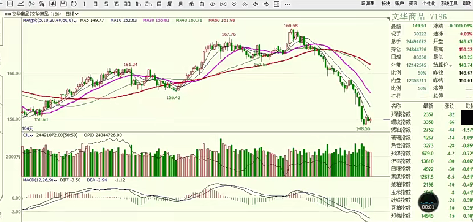473x222 pixels.
Task: Expand the MA组合 indicator dropdown
Action: click(x=50, y=20)
